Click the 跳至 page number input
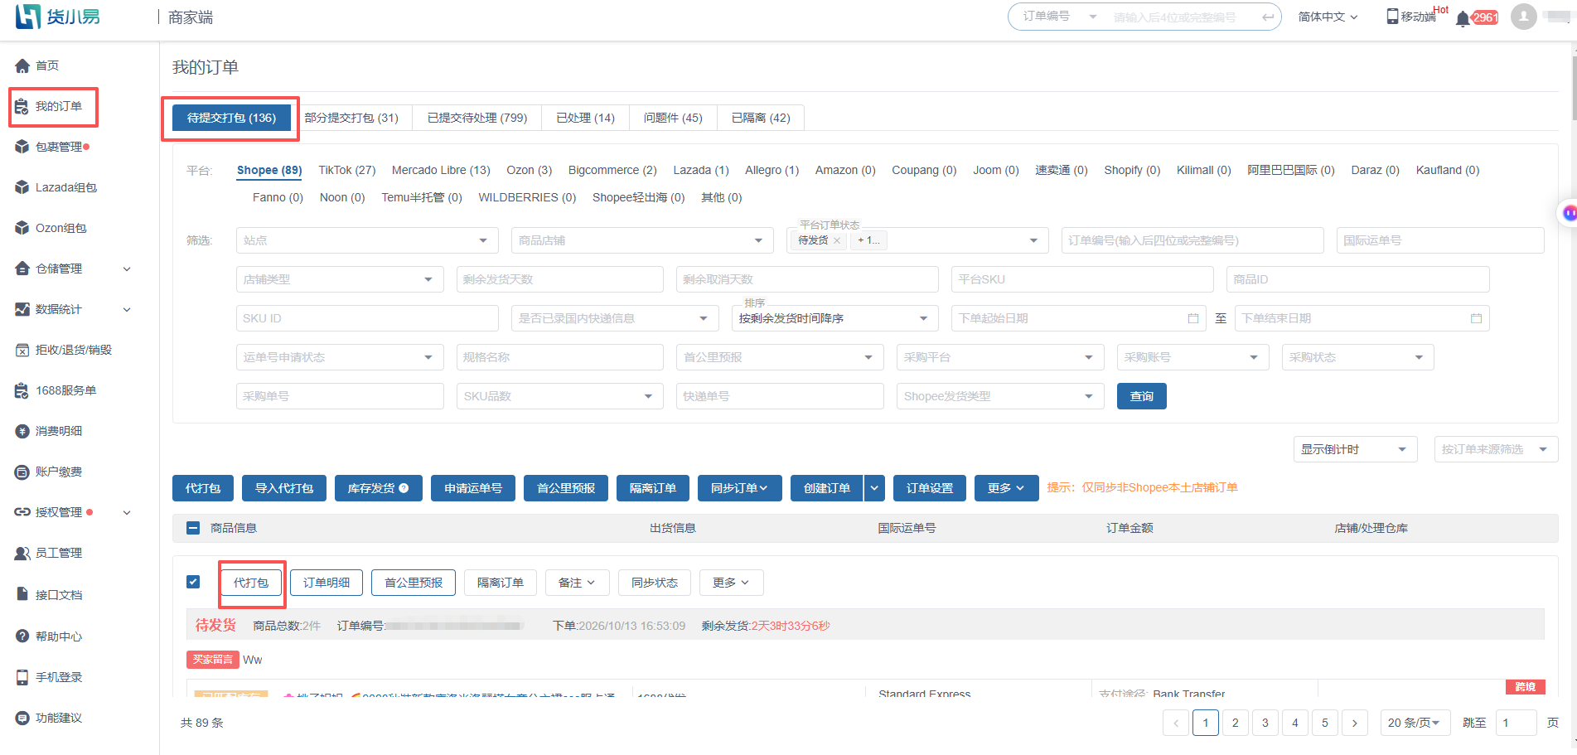 coord(1517,723)
